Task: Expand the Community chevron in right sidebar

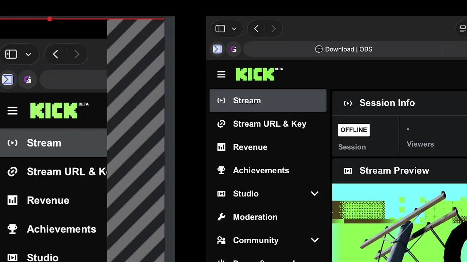Action: 314,240
